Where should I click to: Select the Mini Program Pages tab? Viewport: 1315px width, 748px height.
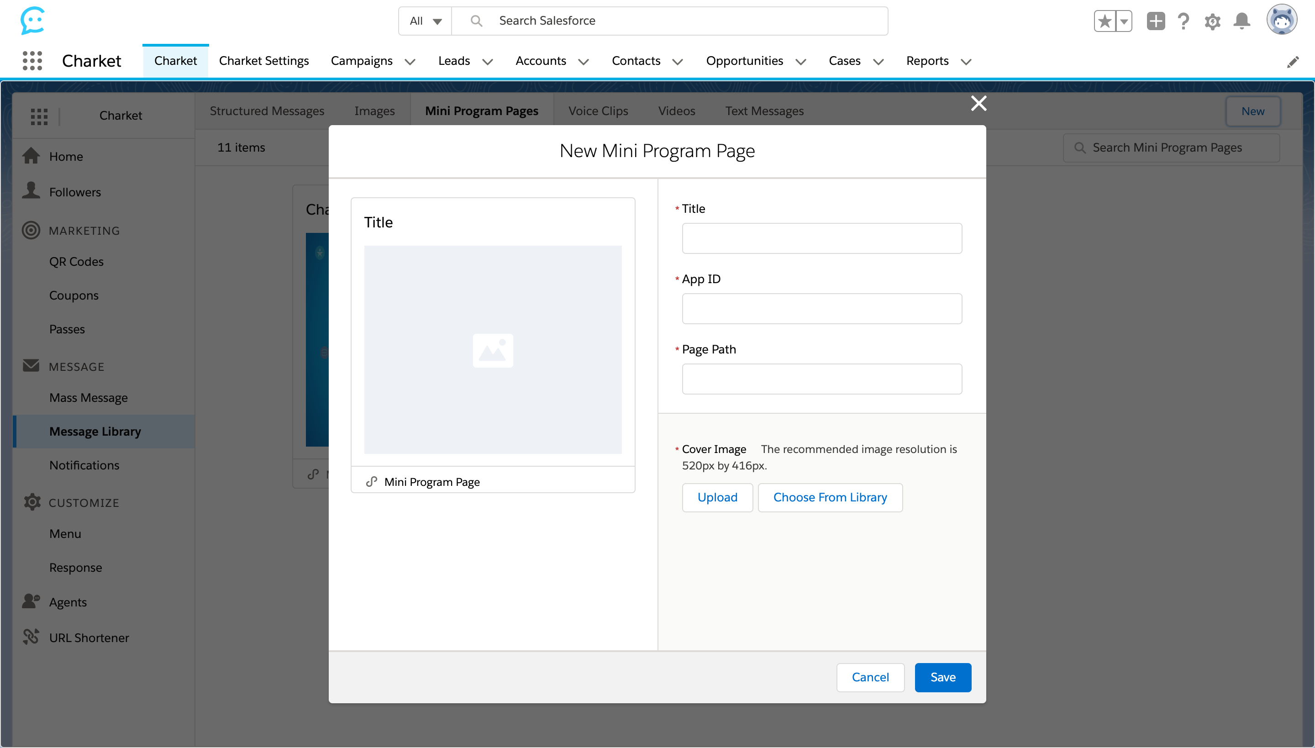point(481,111)
